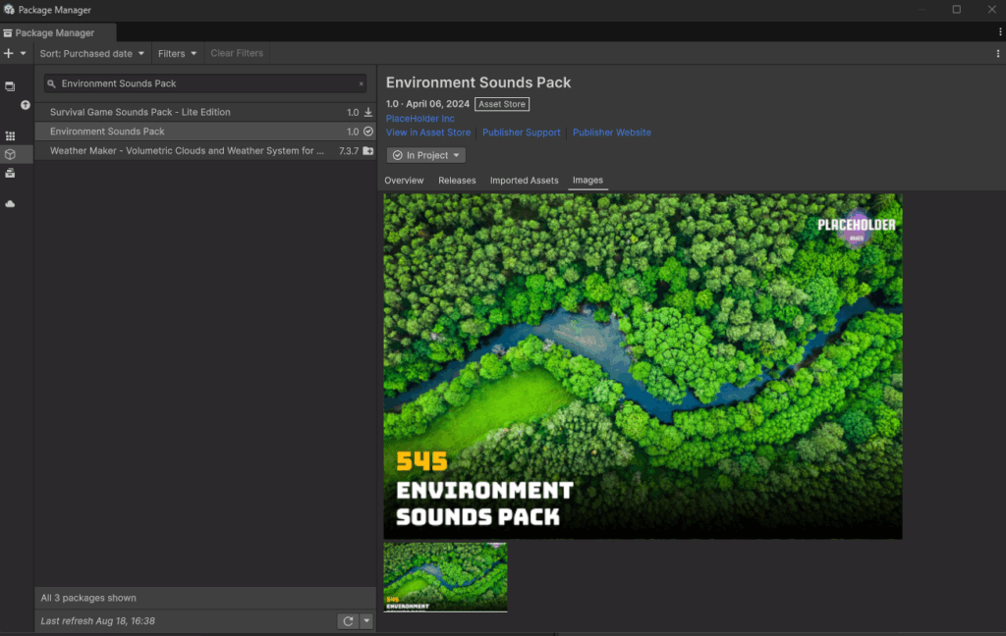The image size is (1006, 636).
Task: Open the Services cloud icon in sidebar
Action: click(x=10, y=203)
